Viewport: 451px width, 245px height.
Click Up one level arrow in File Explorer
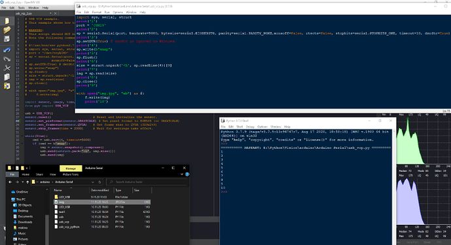(x=27, y=182)
